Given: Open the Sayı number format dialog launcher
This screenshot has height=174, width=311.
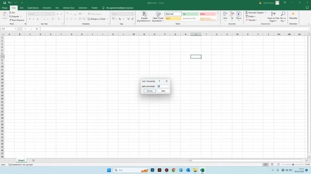Looking at the screenshot, I should coord(134,24).
